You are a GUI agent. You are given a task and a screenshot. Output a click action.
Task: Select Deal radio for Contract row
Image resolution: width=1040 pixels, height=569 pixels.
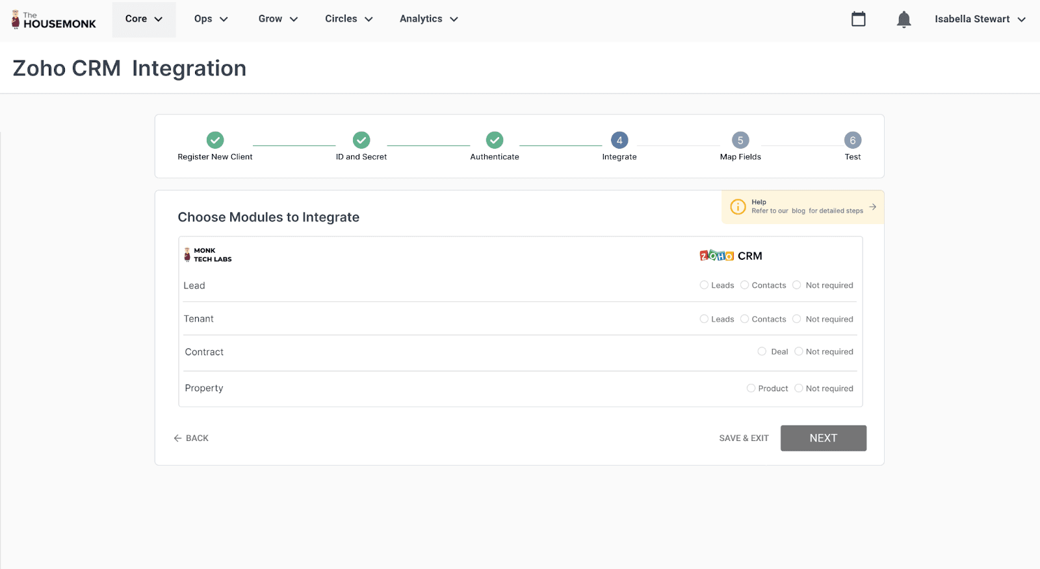click(x=762, y=351)
